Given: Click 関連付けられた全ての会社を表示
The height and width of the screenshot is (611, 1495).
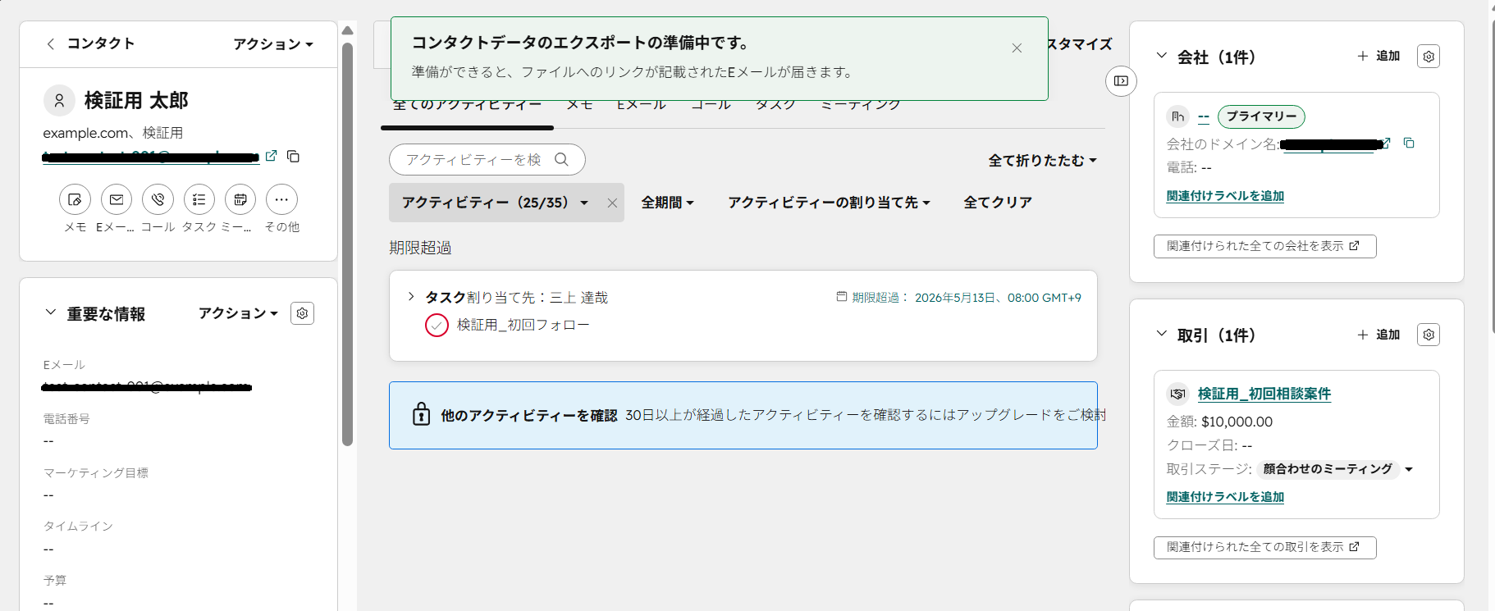Looking at the screenshot, I should pyautogui.click(x=1264, y=246).
